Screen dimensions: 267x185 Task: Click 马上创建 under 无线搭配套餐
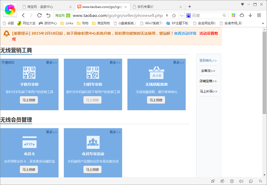pyautogui.click(x=156, y=100)
